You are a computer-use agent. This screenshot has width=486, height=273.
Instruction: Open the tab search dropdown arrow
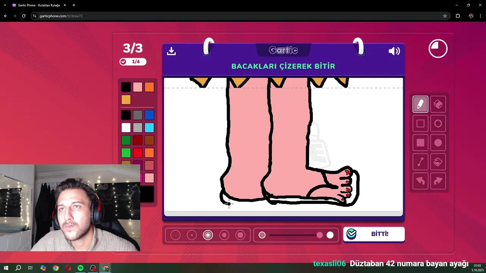coord(5,5)
